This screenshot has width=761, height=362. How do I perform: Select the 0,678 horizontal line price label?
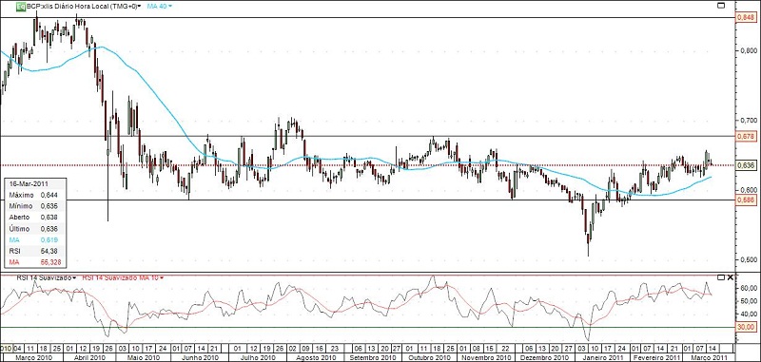tap(748, 137)
